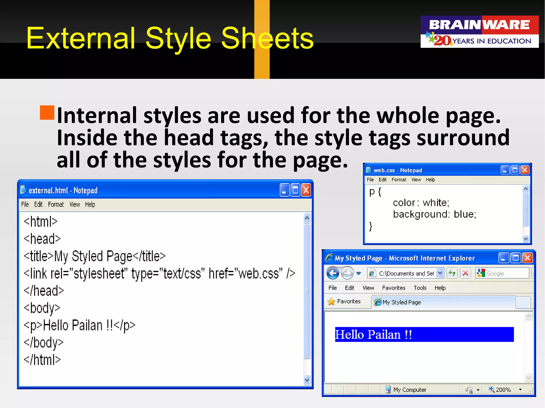Screen dimensions: 545x408
Task: Click the blank new tab button
Action: (523, 302)
